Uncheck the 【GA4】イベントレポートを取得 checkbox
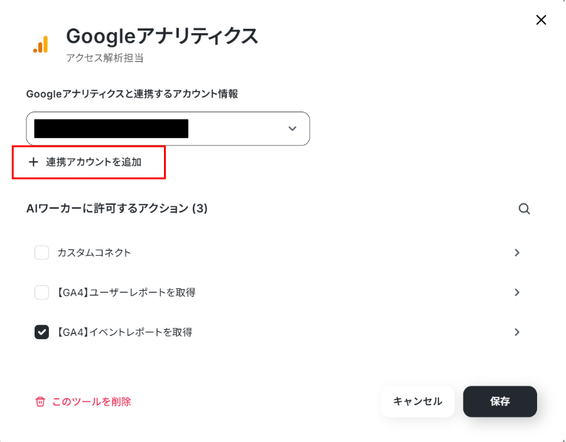Image resolution: width=566 pixels, height=442 pixels. click(42, 332)
